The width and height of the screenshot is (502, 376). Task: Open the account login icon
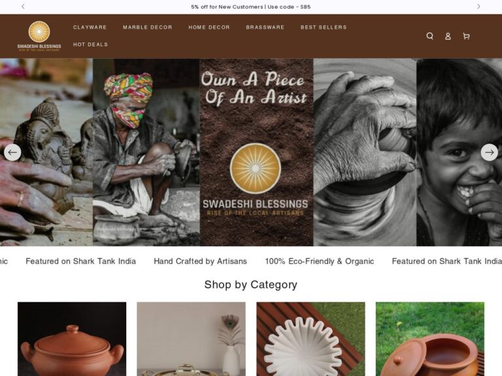coord(448,36)
